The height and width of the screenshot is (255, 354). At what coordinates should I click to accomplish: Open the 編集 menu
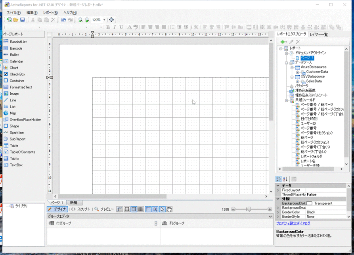32,13
